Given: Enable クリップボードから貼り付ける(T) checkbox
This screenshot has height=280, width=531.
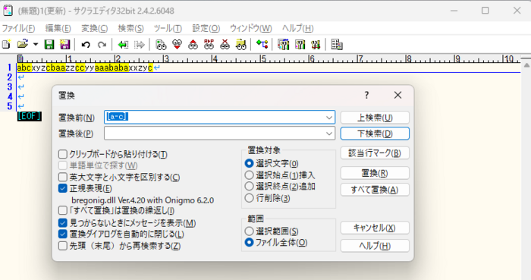Looking at the screenshot, I should coord(63,154).
